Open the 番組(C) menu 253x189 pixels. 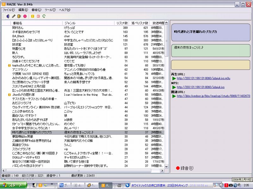point(37,10)
